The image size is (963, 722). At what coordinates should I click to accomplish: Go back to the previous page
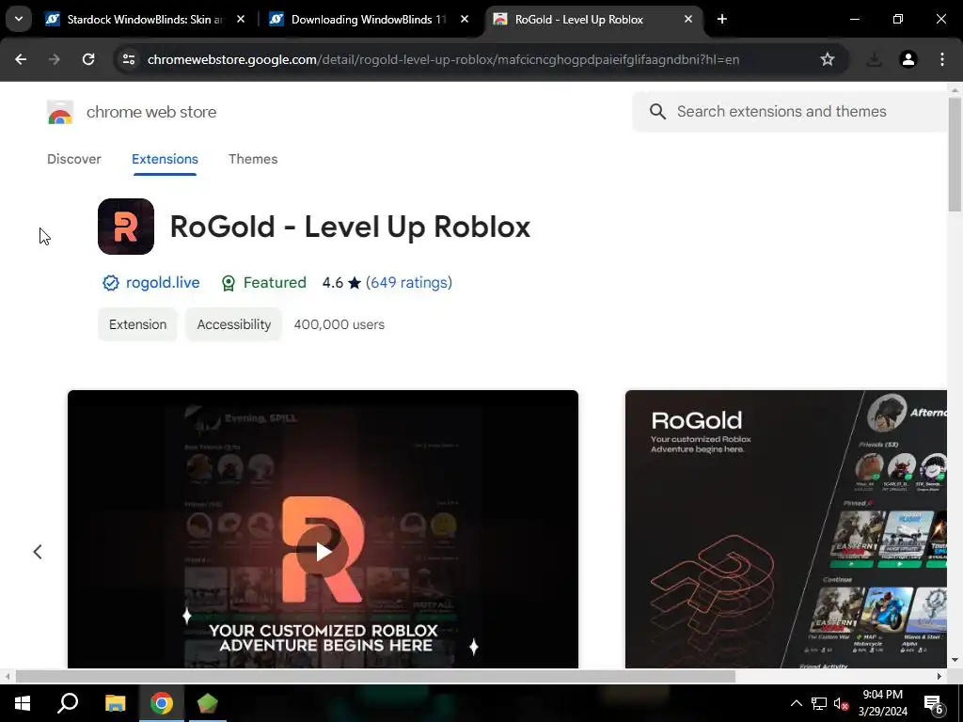pyautogui.click(x=21, y=59)
